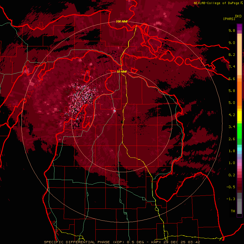The width and height of the screenshot is (244, 244).
Task: Click the -1.3 scale value
Action: coord(231,199)
